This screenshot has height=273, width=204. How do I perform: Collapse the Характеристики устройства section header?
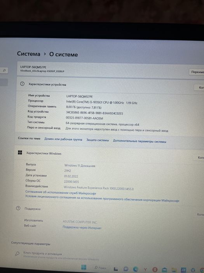[x=110, y=86]
